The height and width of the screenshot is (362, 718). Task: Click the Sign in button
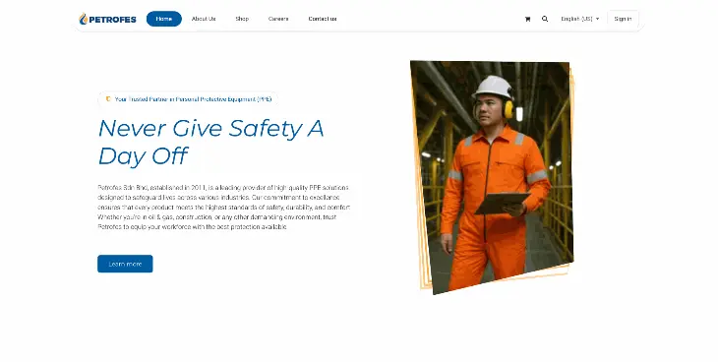(623, 19)
